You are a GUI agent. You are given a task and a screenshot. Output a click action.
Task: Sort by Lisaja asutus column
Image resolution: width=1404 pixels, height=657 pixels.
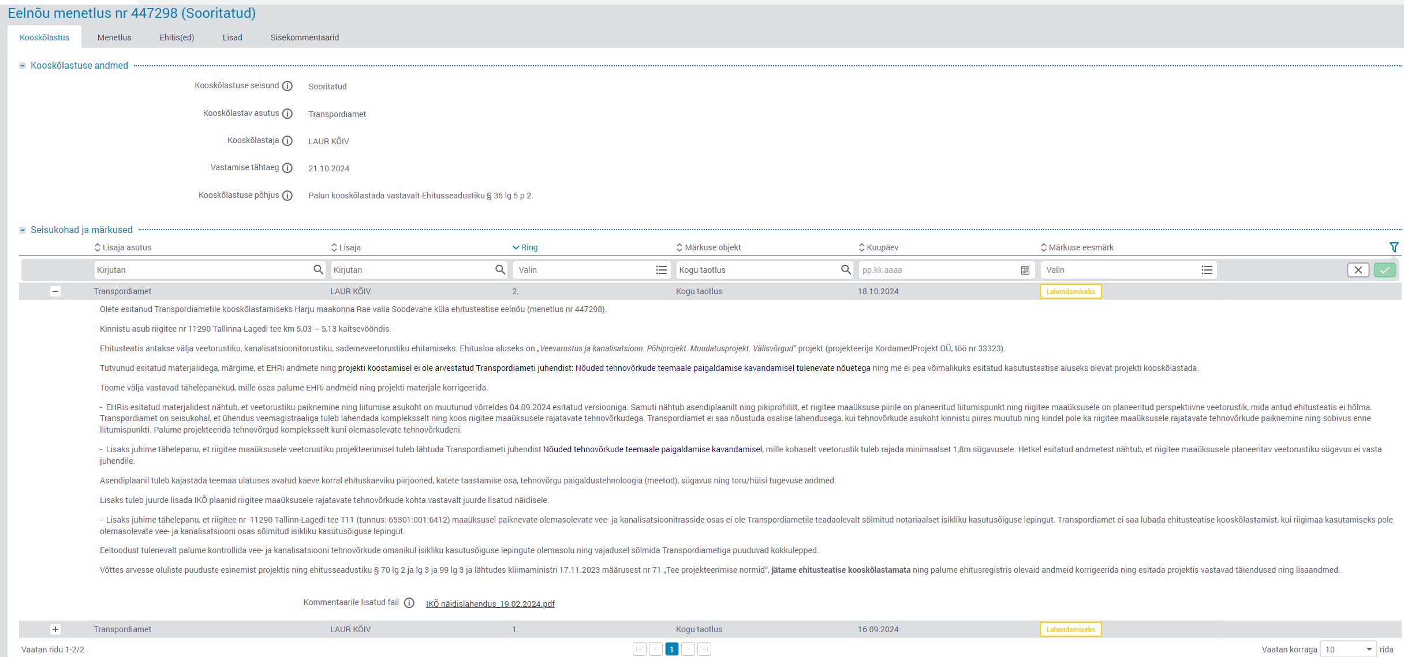(123, 247)
